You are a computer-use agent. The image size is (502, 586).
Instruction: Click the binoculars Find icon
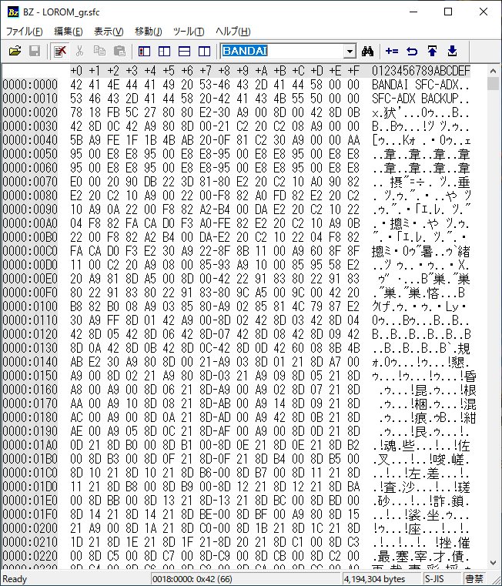[x=367, y=51]
